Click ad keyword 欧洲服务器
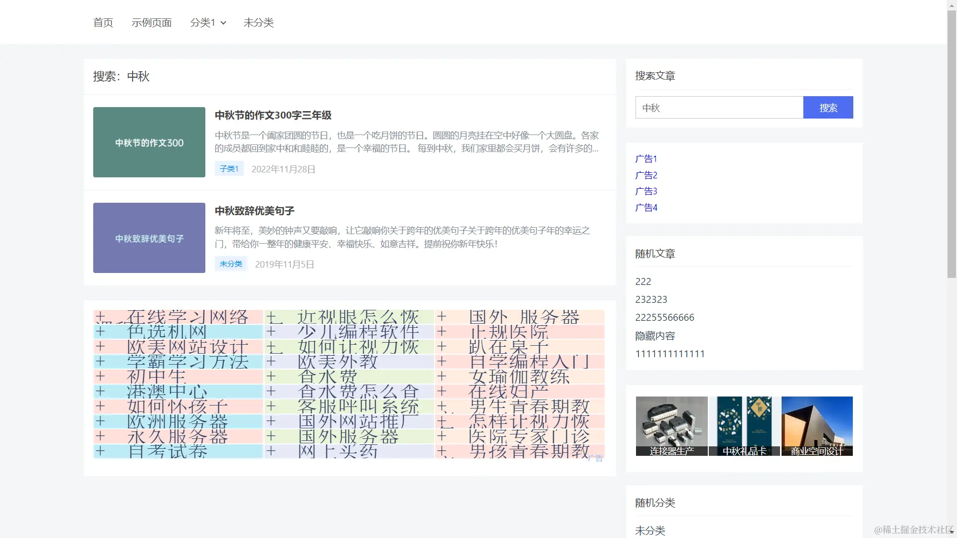 click(178, 421)
